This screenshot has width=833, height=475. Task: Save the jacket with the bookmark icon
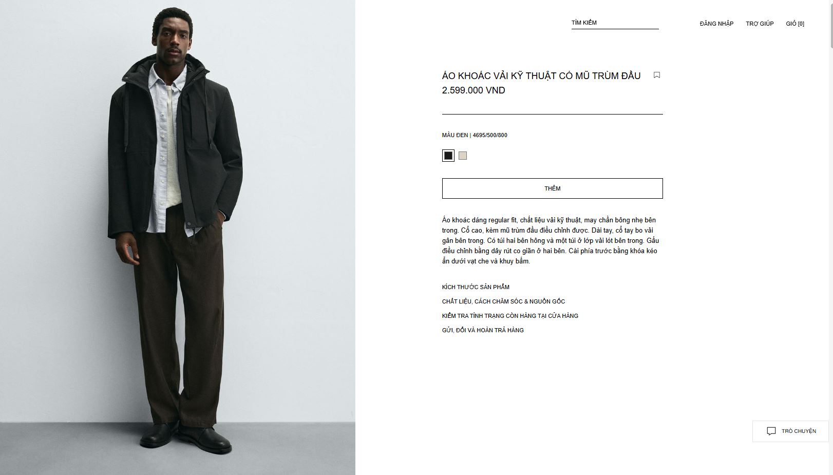click(656, 75)
